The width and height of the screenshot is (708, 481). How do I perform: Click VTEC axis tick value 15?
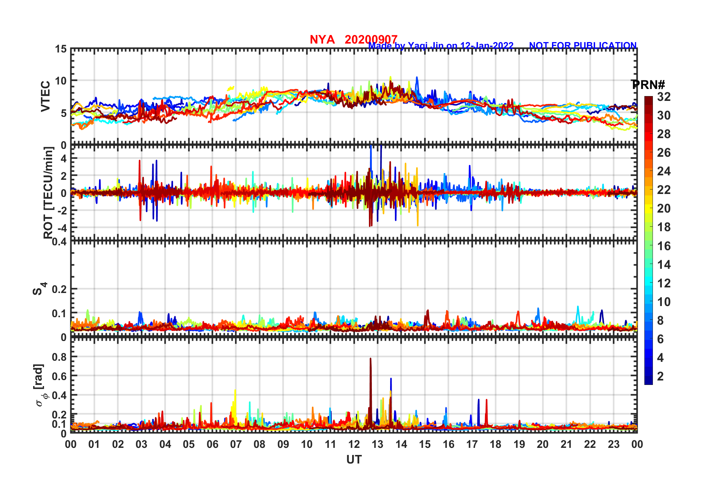tap(61, 49)
